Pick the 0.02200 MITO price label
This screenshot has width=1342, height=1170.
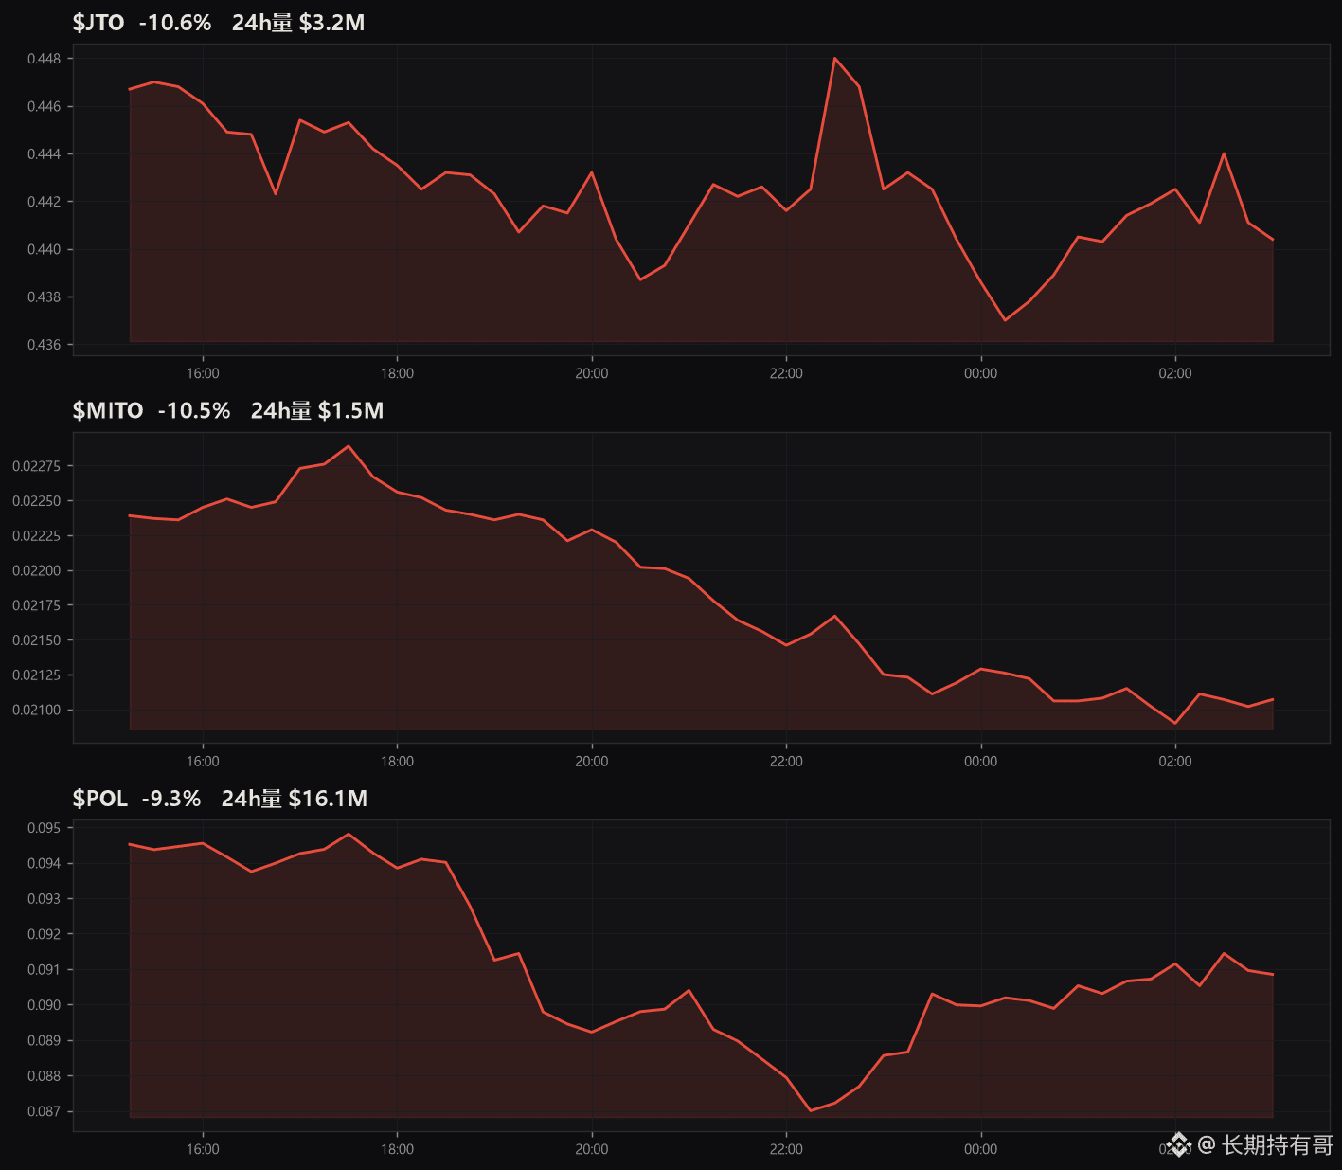(36, 570)
